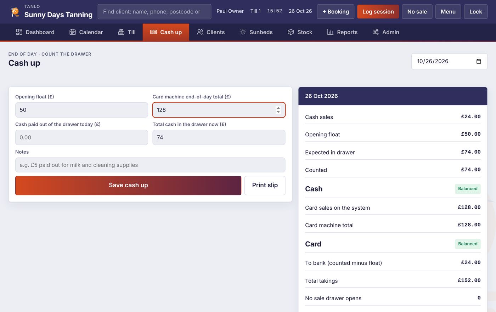
Task: Select the Till register icon
Action: [x=121, y=32]
